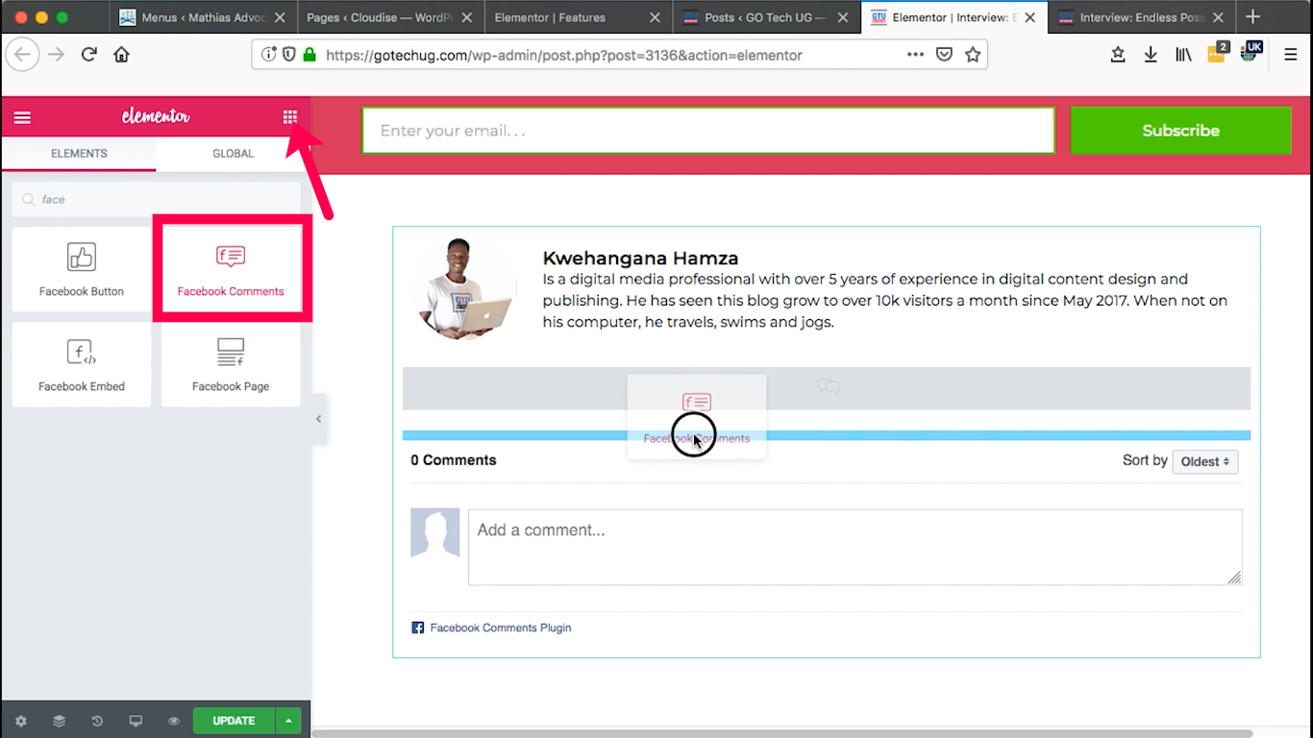Open the Elementor hamburger menu
1313x738 pixels.
pyautogui.click(x=22, y=117)
